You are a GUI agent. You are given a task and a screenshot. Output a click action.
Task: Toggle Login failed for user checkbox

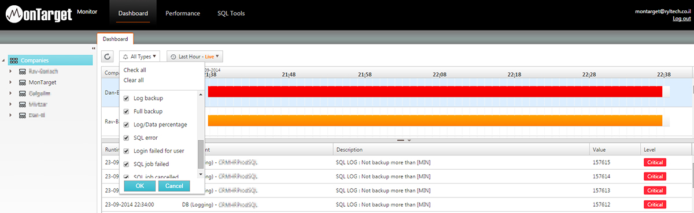(x=127, y=151)
